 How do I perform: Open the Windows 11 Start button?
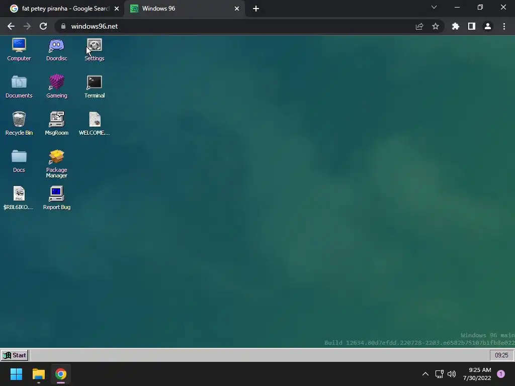point(16,374)
